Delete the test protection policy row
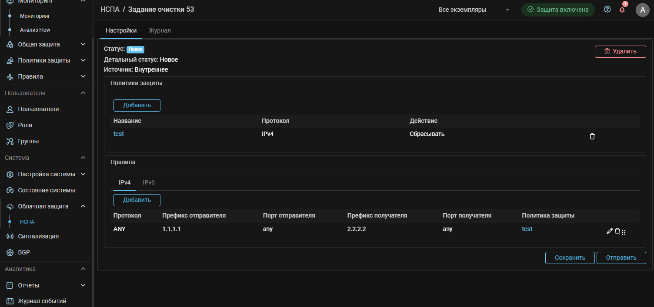 pyautogui.click(x=592, y=136)
